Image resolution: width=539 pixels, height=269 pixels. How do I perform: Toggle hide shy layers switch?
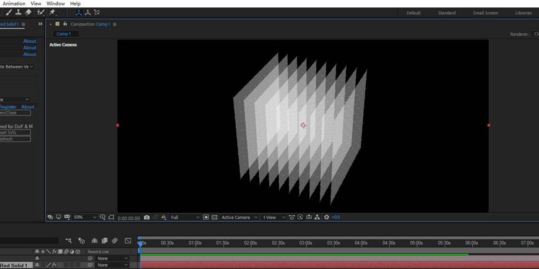point(95,241)
